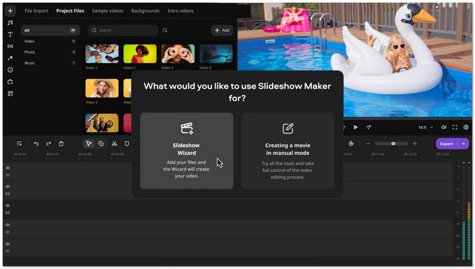Select the Video 3 donut eyes thumbnail

(178, 54)
